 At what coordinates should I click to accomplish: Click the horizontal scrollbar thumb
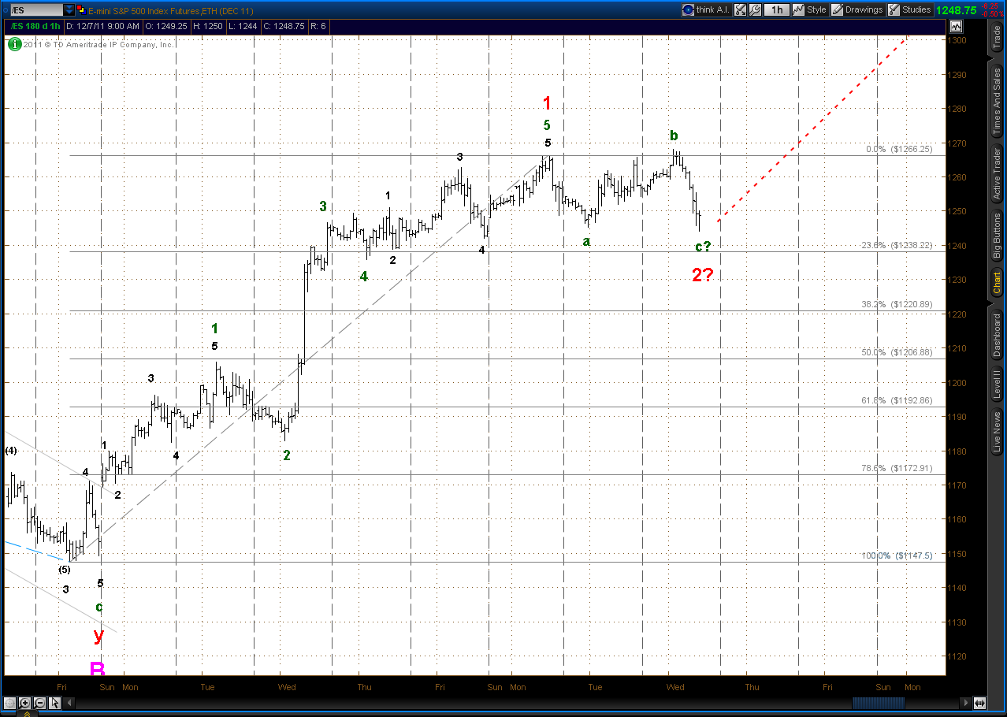[879, 703]
